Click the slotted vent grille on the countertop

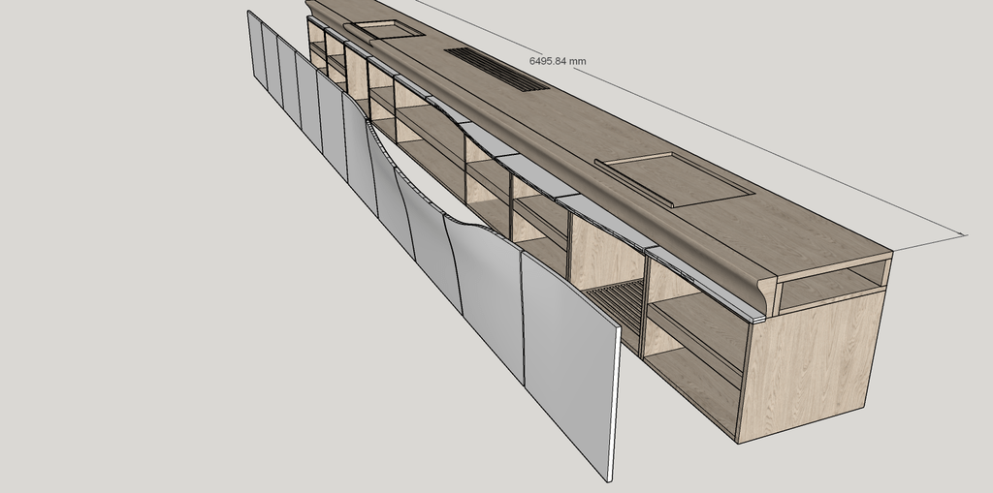(x=497, y=70)
